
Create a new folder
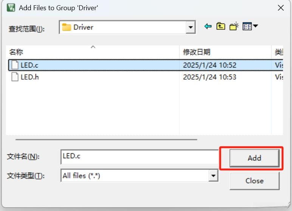click(234, 26)
